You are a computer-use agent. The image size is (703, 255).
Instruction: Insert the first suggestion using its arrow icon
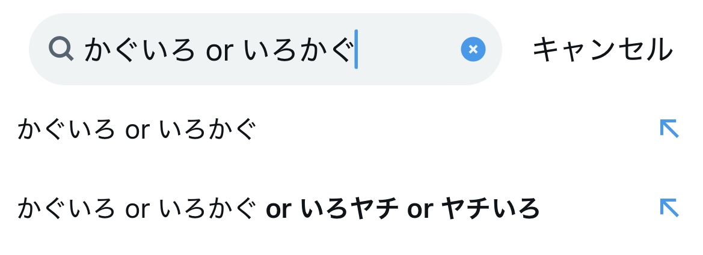tap(669, 128)
